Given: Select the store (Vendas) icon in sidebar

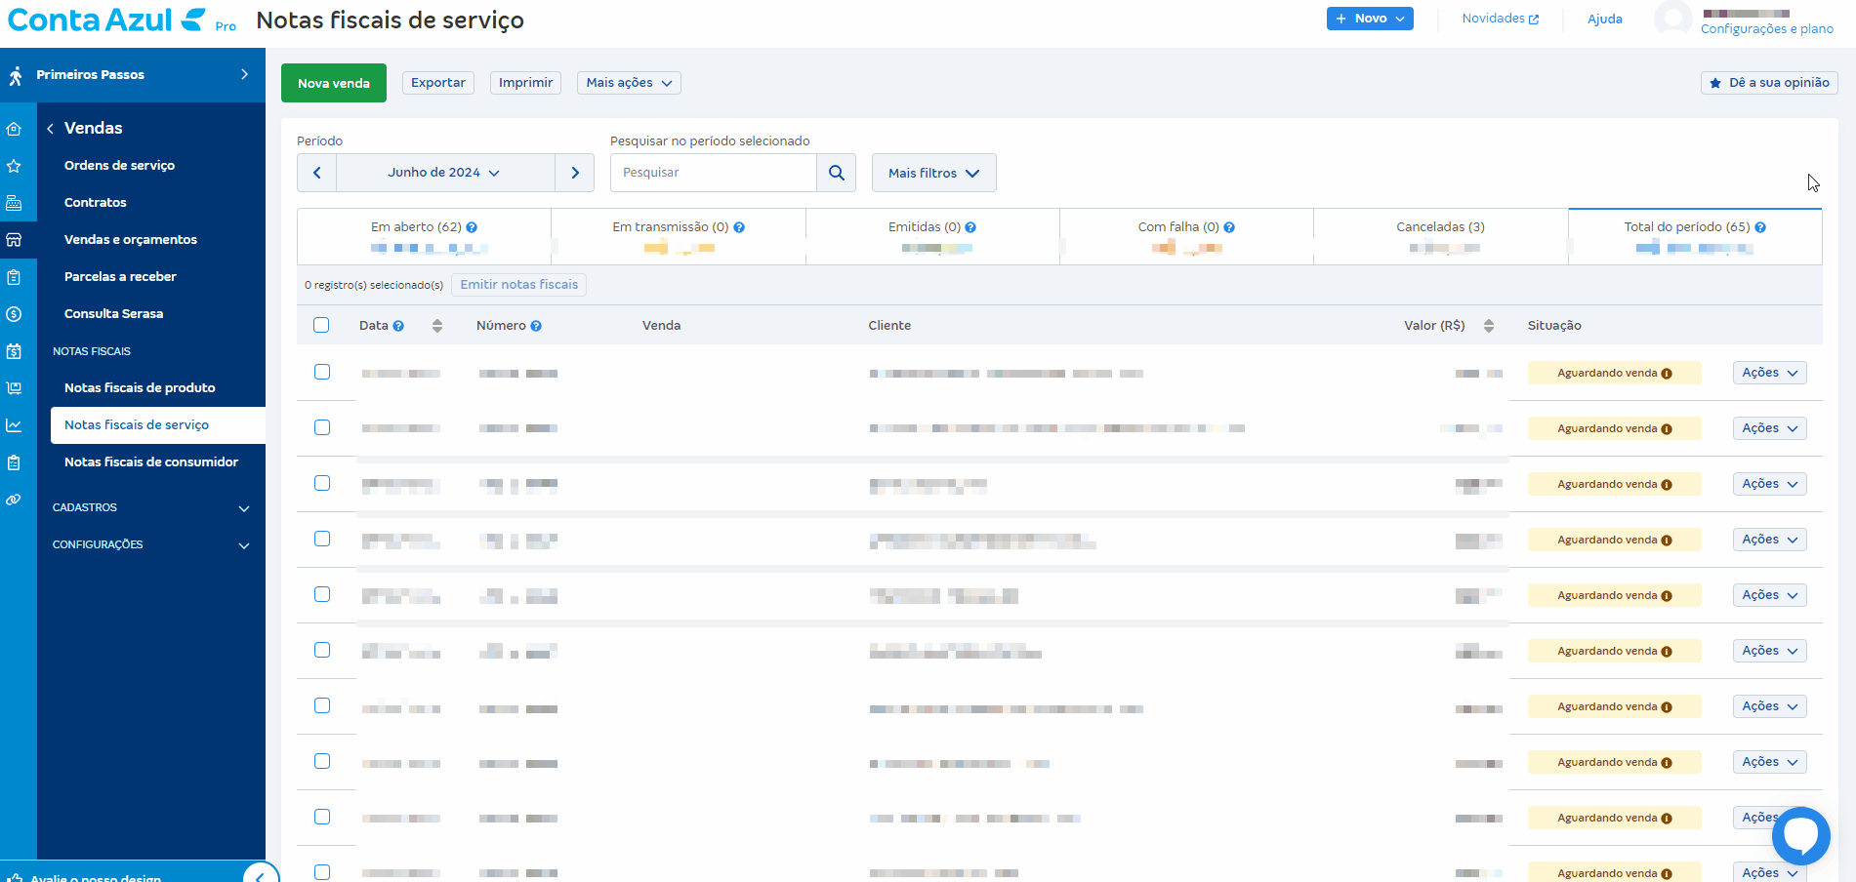Looking at the screenshot, I should click(x=14, y=240).
